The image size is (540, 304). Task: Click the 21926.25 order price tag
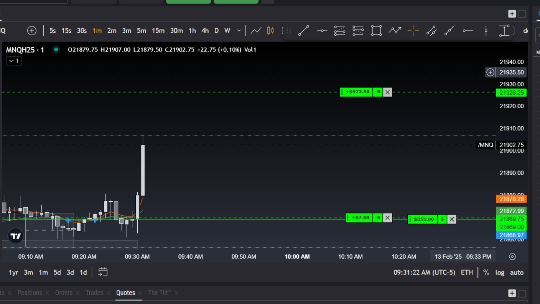click(x=511, y=93)
